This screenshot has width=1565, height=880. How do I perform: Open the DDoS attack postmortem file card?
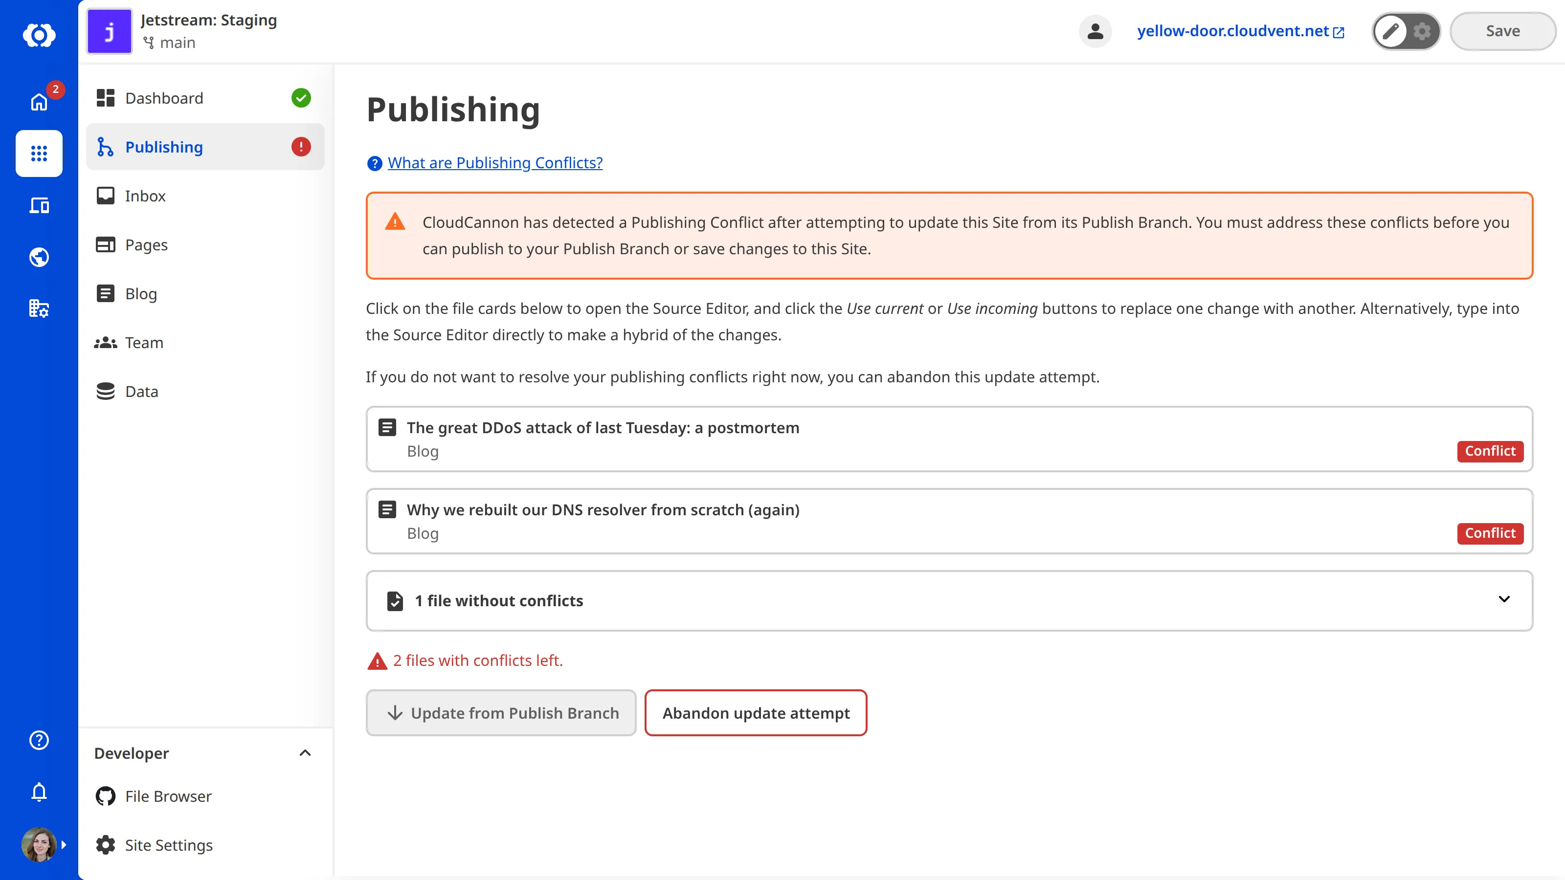[949, 439]
